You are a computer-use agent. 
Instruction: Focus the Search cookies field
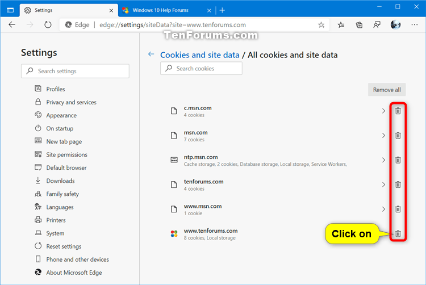[201, 68]
